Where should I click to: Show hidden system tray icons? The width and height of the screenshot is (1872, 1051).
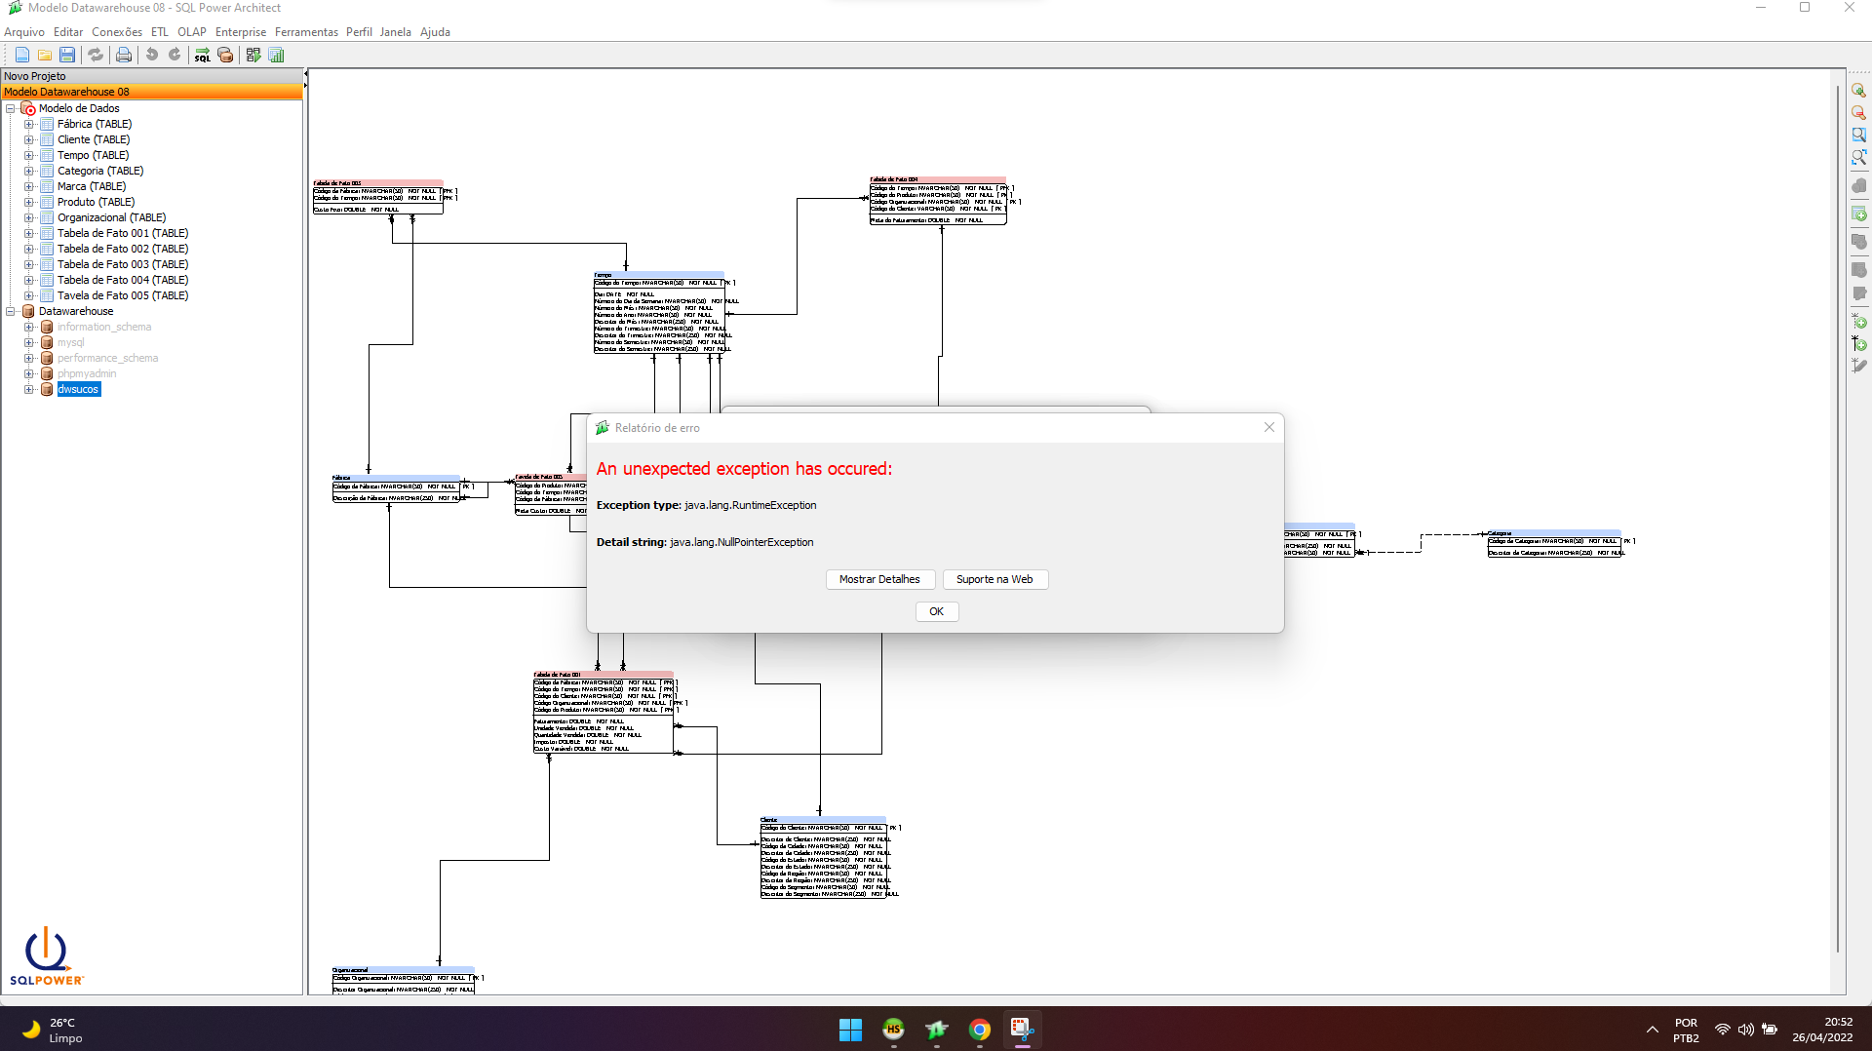[1652, 1030]
